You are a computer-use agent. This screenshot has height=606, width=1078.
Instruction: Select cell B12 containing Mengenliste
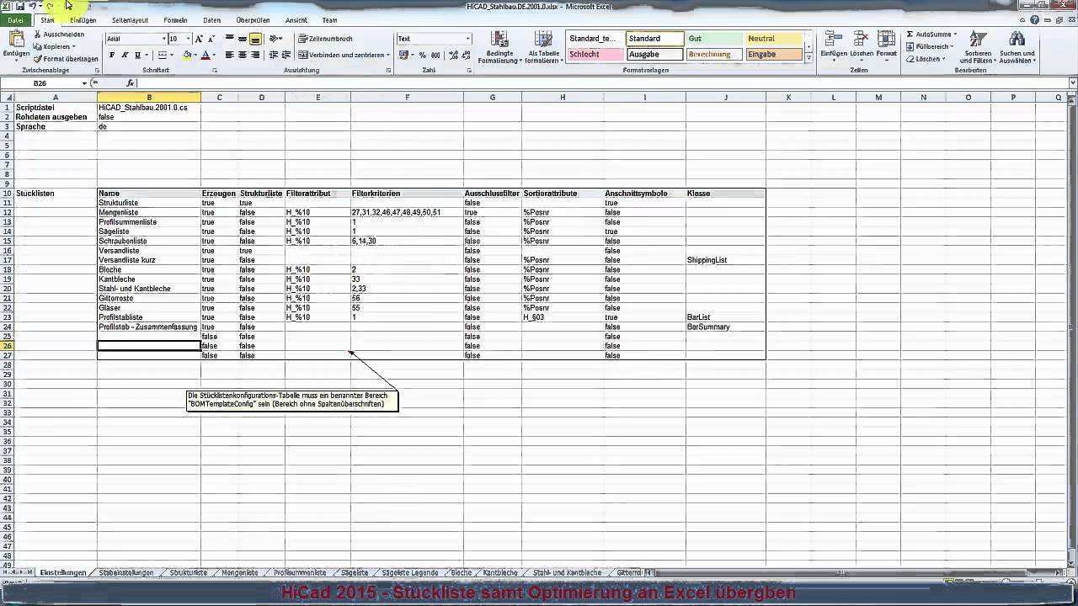coord(148,213)
